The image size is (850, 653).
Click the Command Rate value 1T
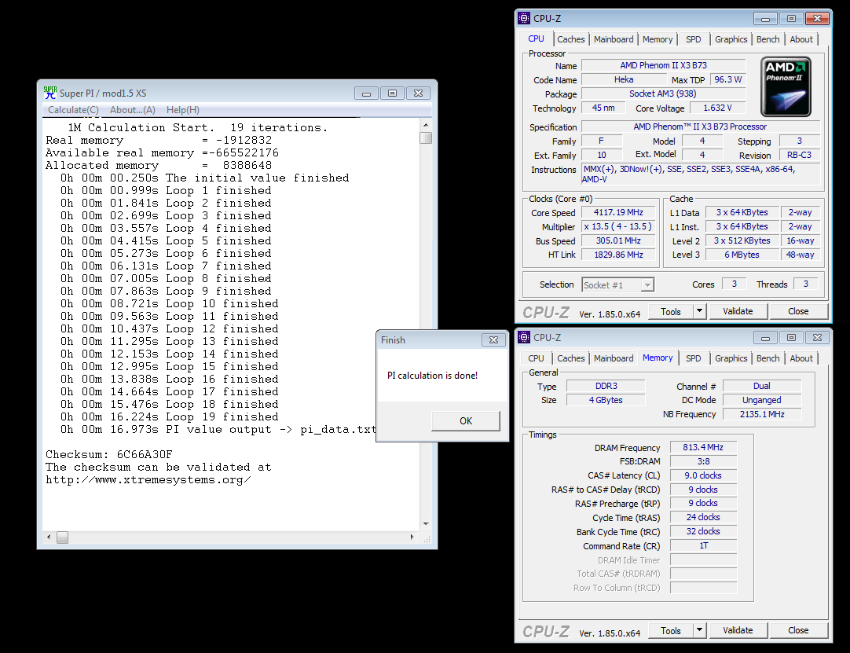(x=703, y=545)
